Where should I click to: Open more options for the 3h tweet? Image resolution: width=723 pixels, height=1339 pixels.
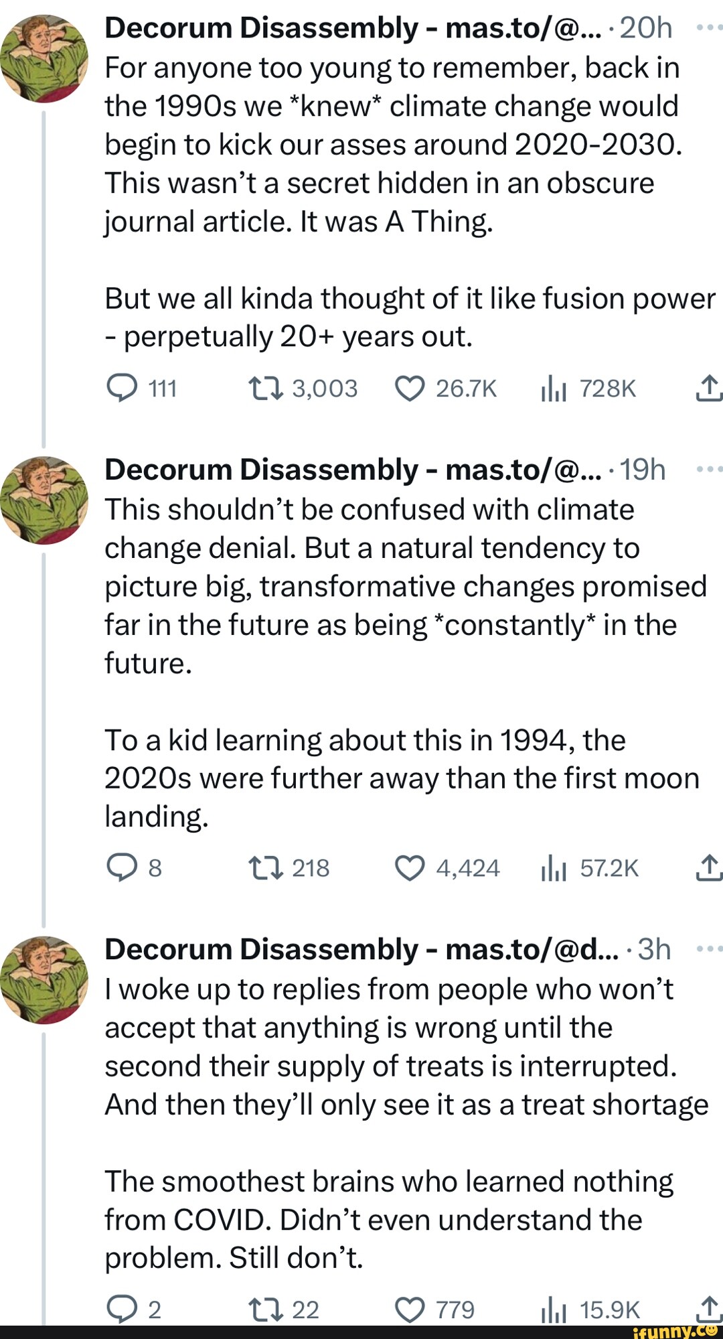[708, 949]
